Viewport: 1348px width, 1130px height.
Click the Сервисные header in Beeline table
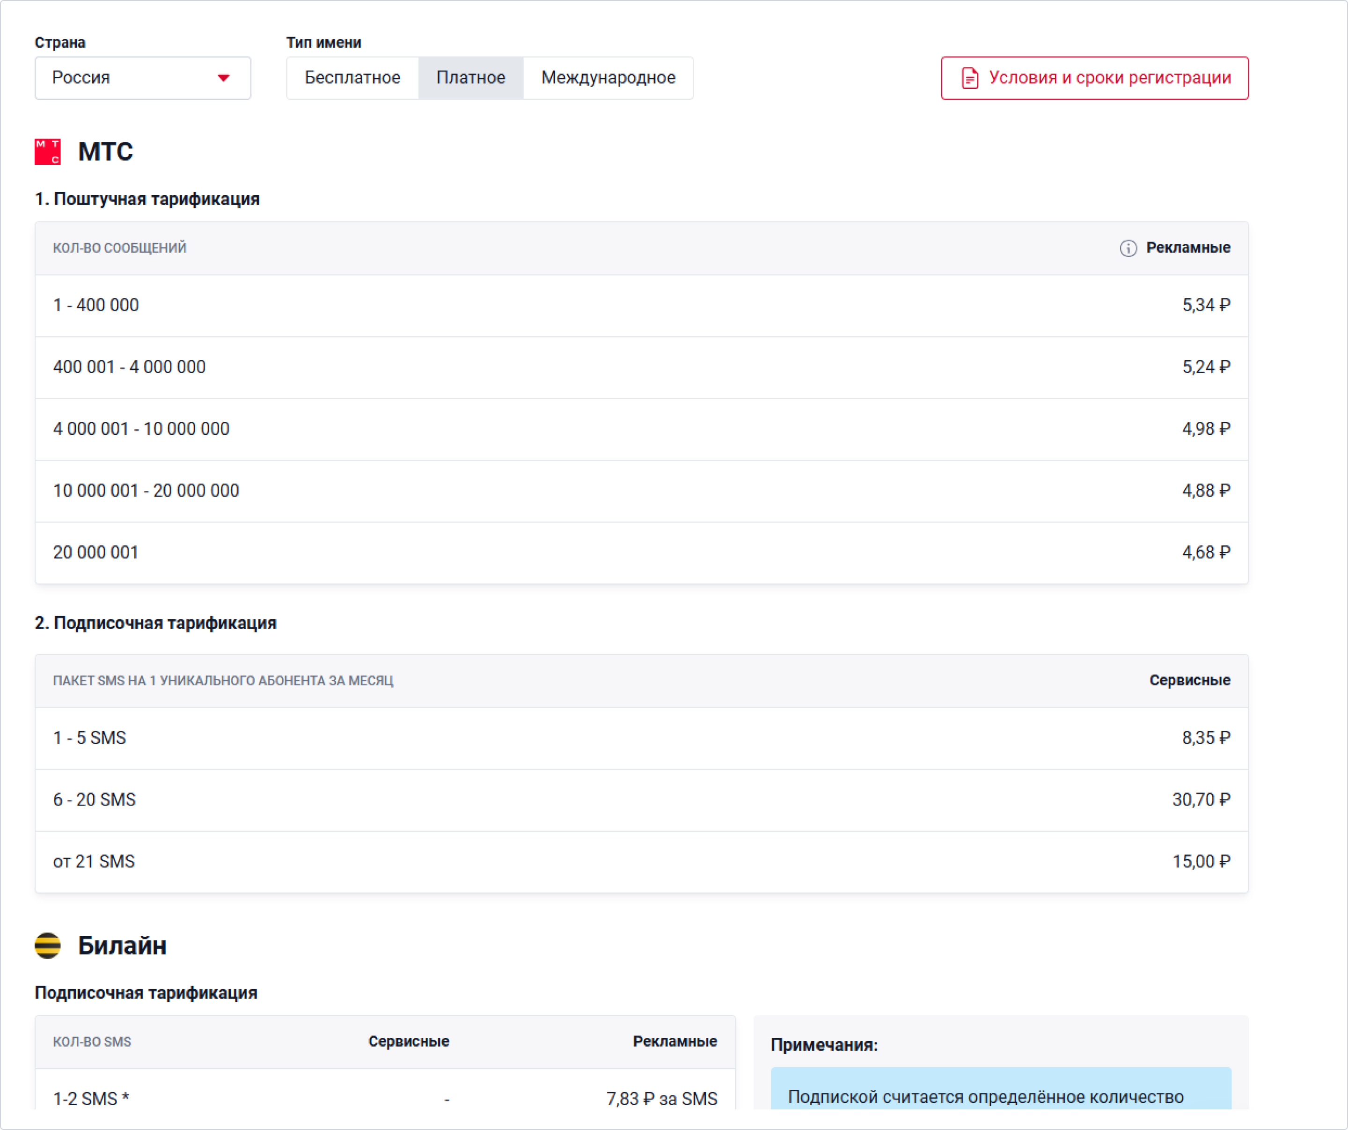[x=408, y=1042]
